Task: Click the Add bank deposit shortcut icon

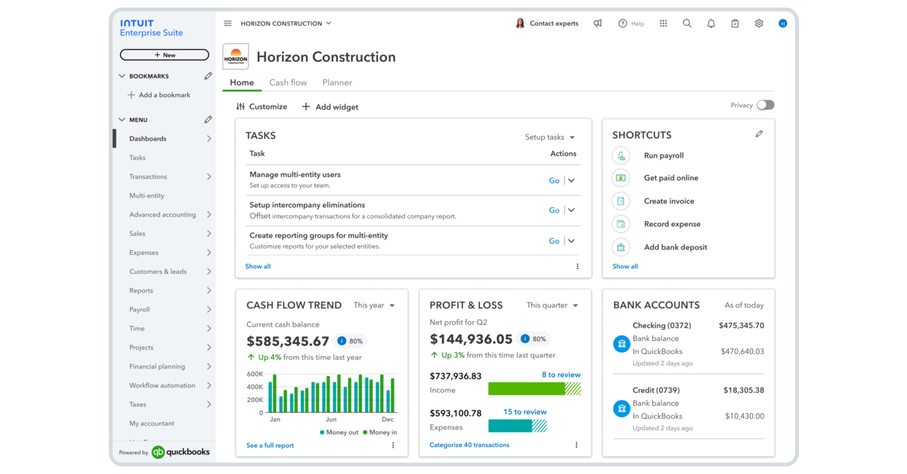Action: (x=621, y=247)
